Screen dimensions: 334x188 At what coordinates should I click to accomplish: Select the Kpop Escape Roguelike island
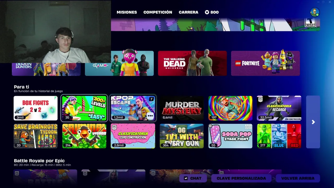click(133, 108)
